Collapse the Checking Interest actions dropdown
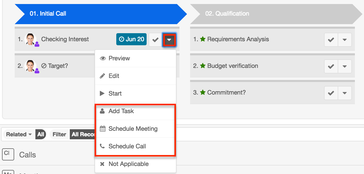Viewport: 364px width, 174px height. point(169,40)
